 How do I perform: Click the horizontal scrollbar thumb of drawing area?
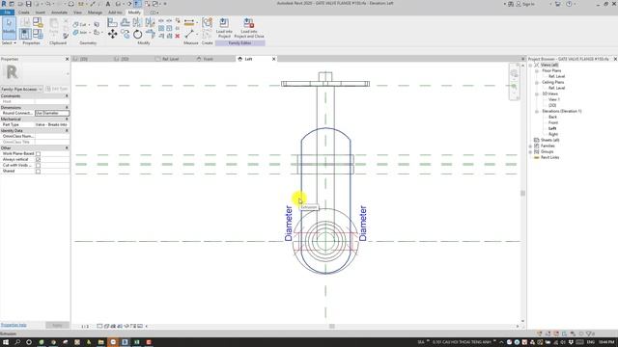332,326
